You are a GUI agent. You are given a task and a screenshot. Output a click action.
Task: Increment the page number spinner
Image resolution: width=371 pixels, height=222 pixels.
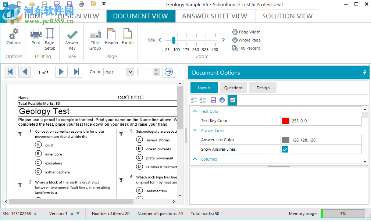pos(156,70)
